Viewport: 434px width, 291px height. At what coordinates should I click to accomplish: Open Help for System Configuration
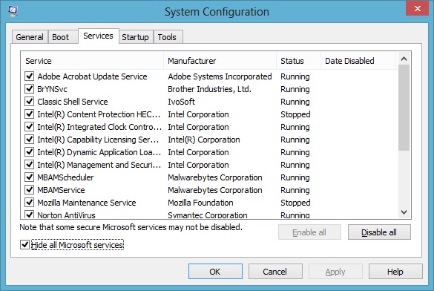[395, 272]
